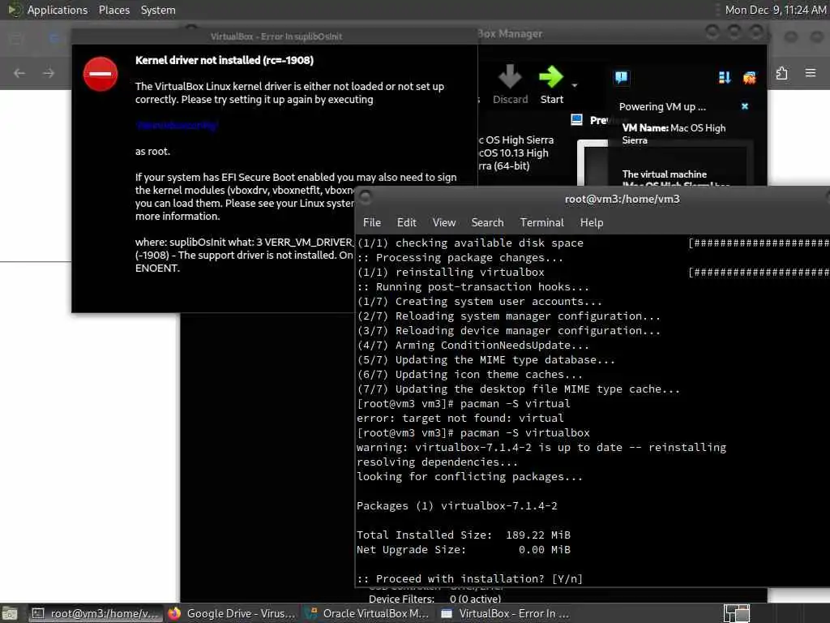Click the show desktop icon in bottom panel

click(x=10, y=614)
